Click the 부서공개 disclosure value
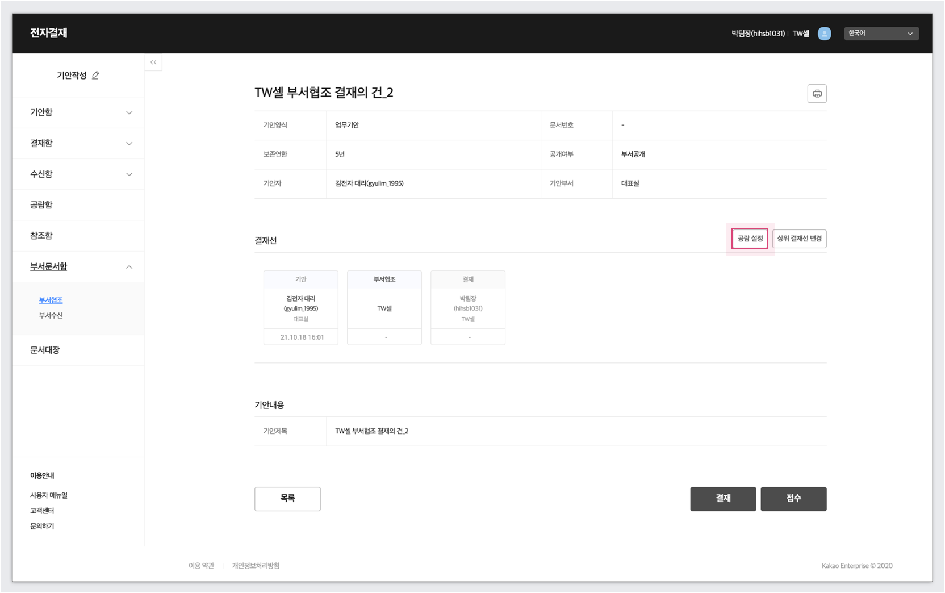The width and height of the screenshot is (945, 593). click(x=633, y=154)
